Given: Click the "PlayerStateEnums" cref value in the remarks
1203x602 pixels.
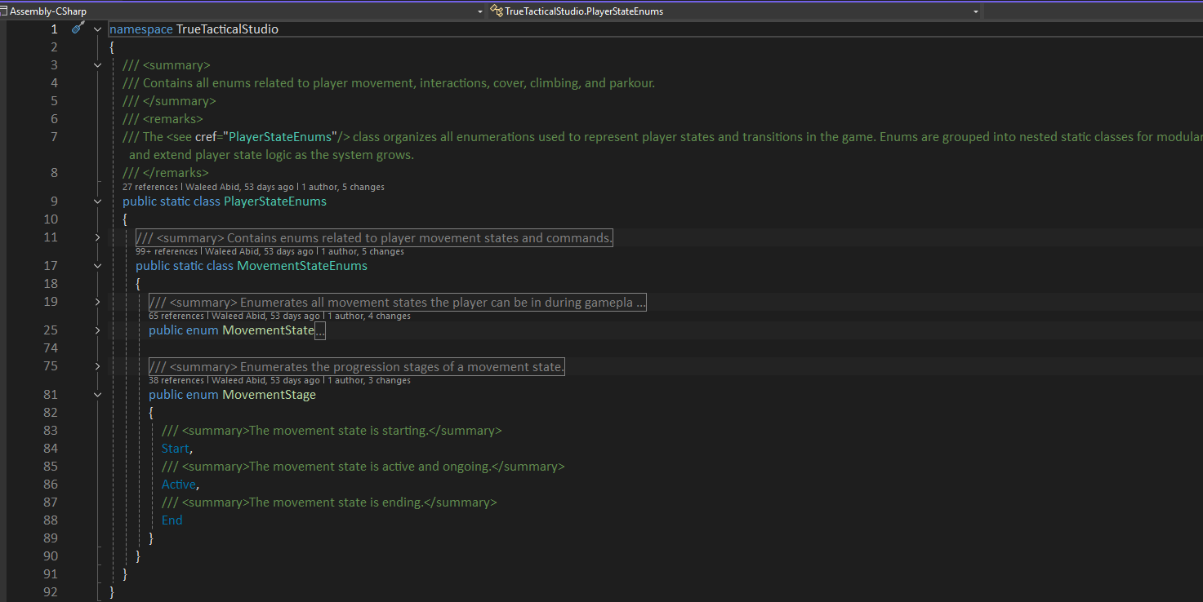Looking at the screenshot, I should [x=282, y=137].
